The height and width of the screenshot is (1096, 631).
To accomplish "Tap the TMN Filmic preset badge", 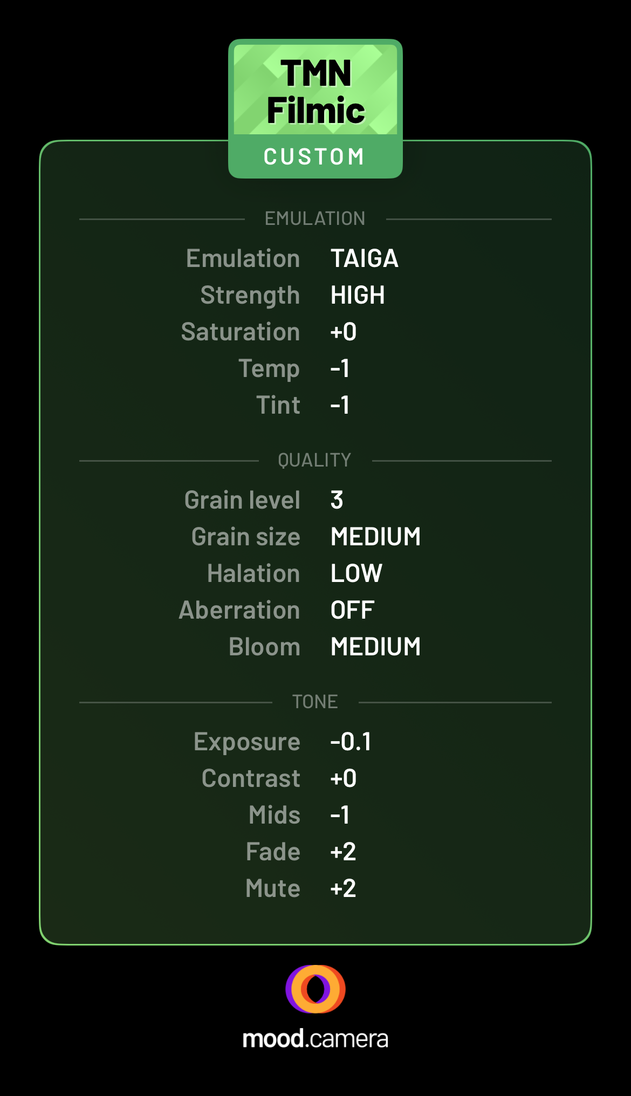I will pyautogui.click(x=315, y=108).
